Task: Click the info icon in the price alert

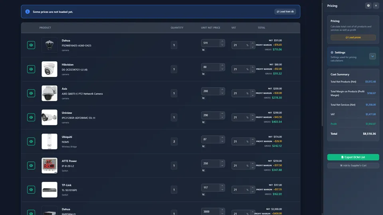Action: coord(28,12)
